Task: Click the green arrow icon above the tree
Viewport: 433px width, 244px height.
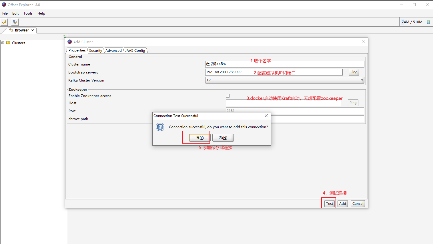Action: 65,37
